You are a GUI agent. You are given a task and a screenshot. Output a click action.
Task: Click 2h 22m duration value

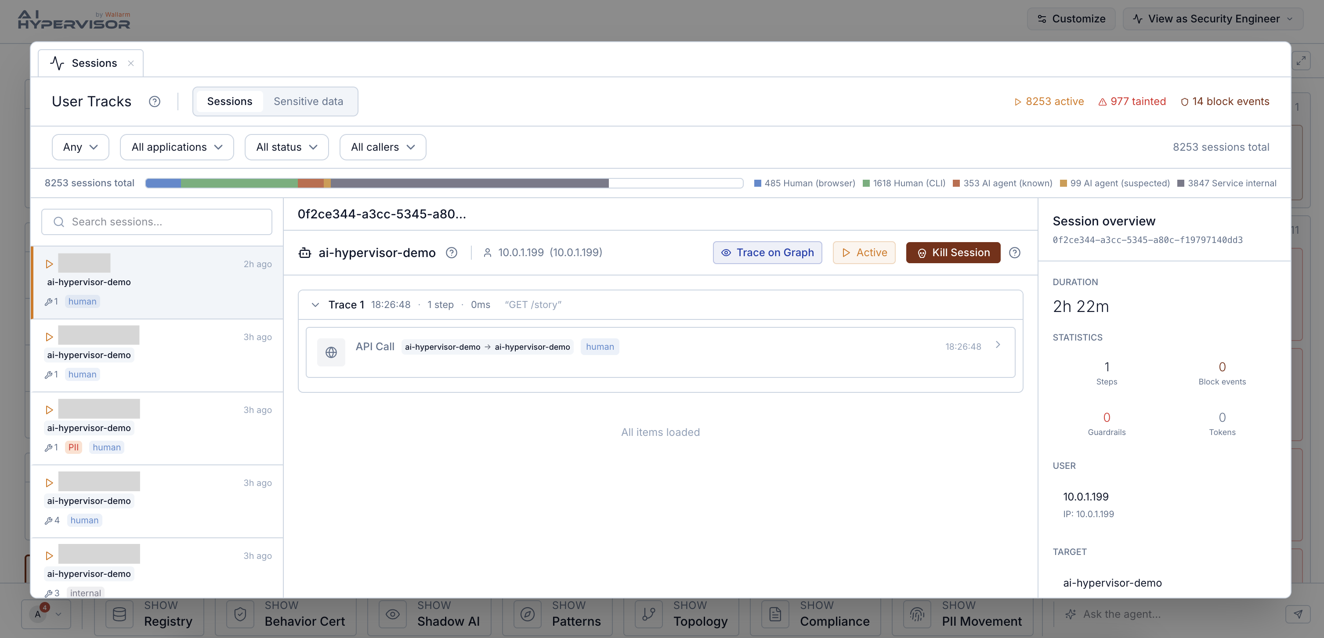point(1080,307)
